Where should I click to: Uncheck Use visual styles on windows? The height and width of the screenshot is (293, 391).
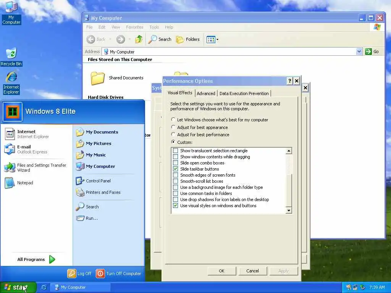176,206
